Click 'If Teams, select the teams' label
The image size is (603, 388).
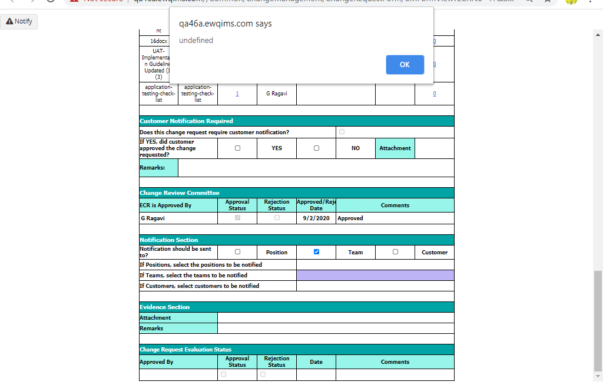[x=193, y=276]
